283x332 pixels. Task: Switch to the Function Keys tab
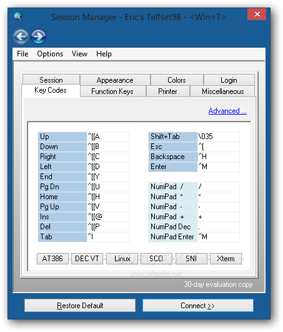(112, 91)
